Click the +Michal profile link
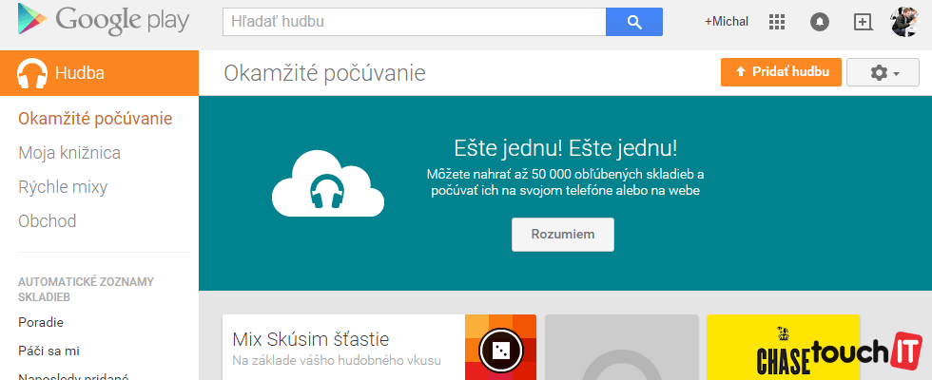 [726, 22]
